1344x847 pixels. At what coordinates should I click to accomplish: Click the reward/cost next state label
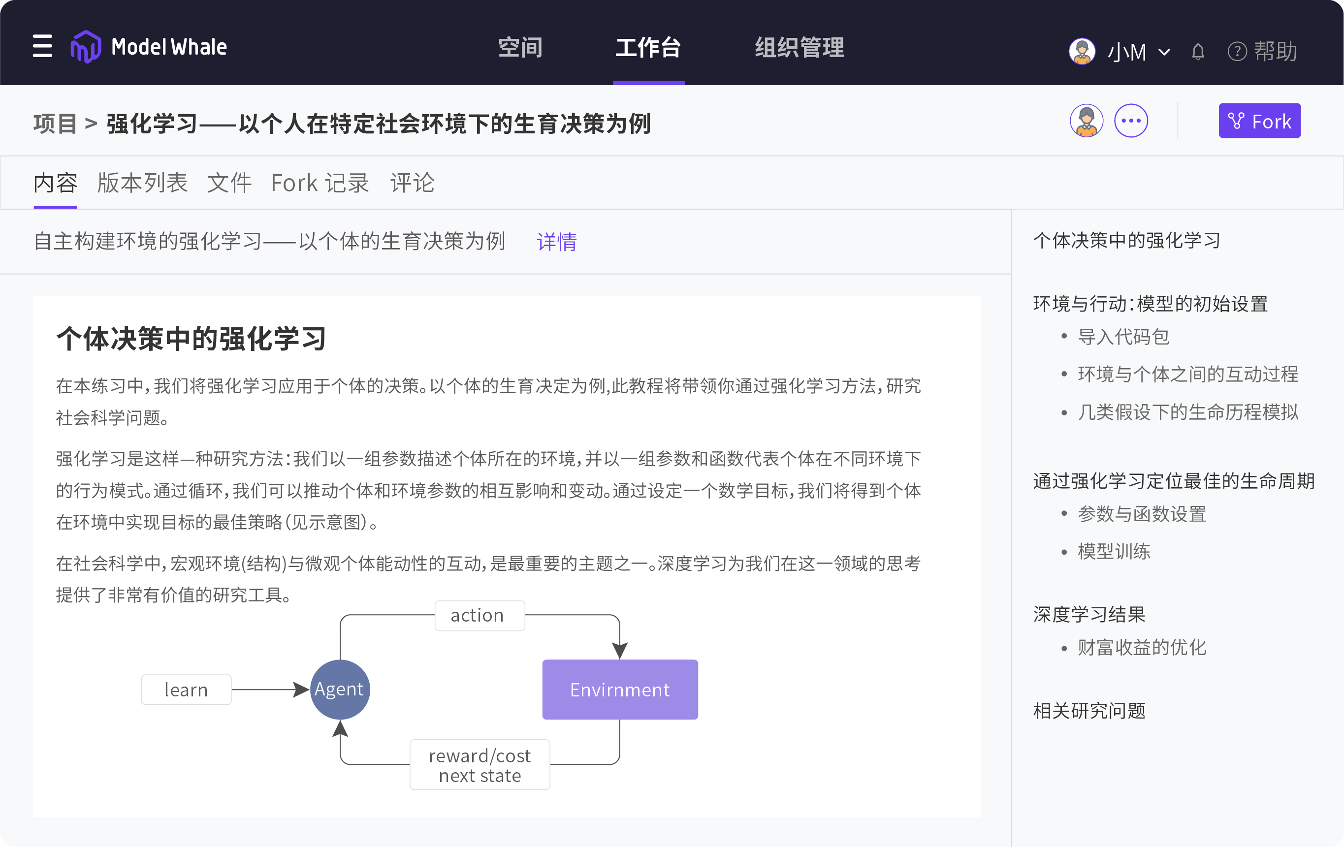(x=480, y=765)
